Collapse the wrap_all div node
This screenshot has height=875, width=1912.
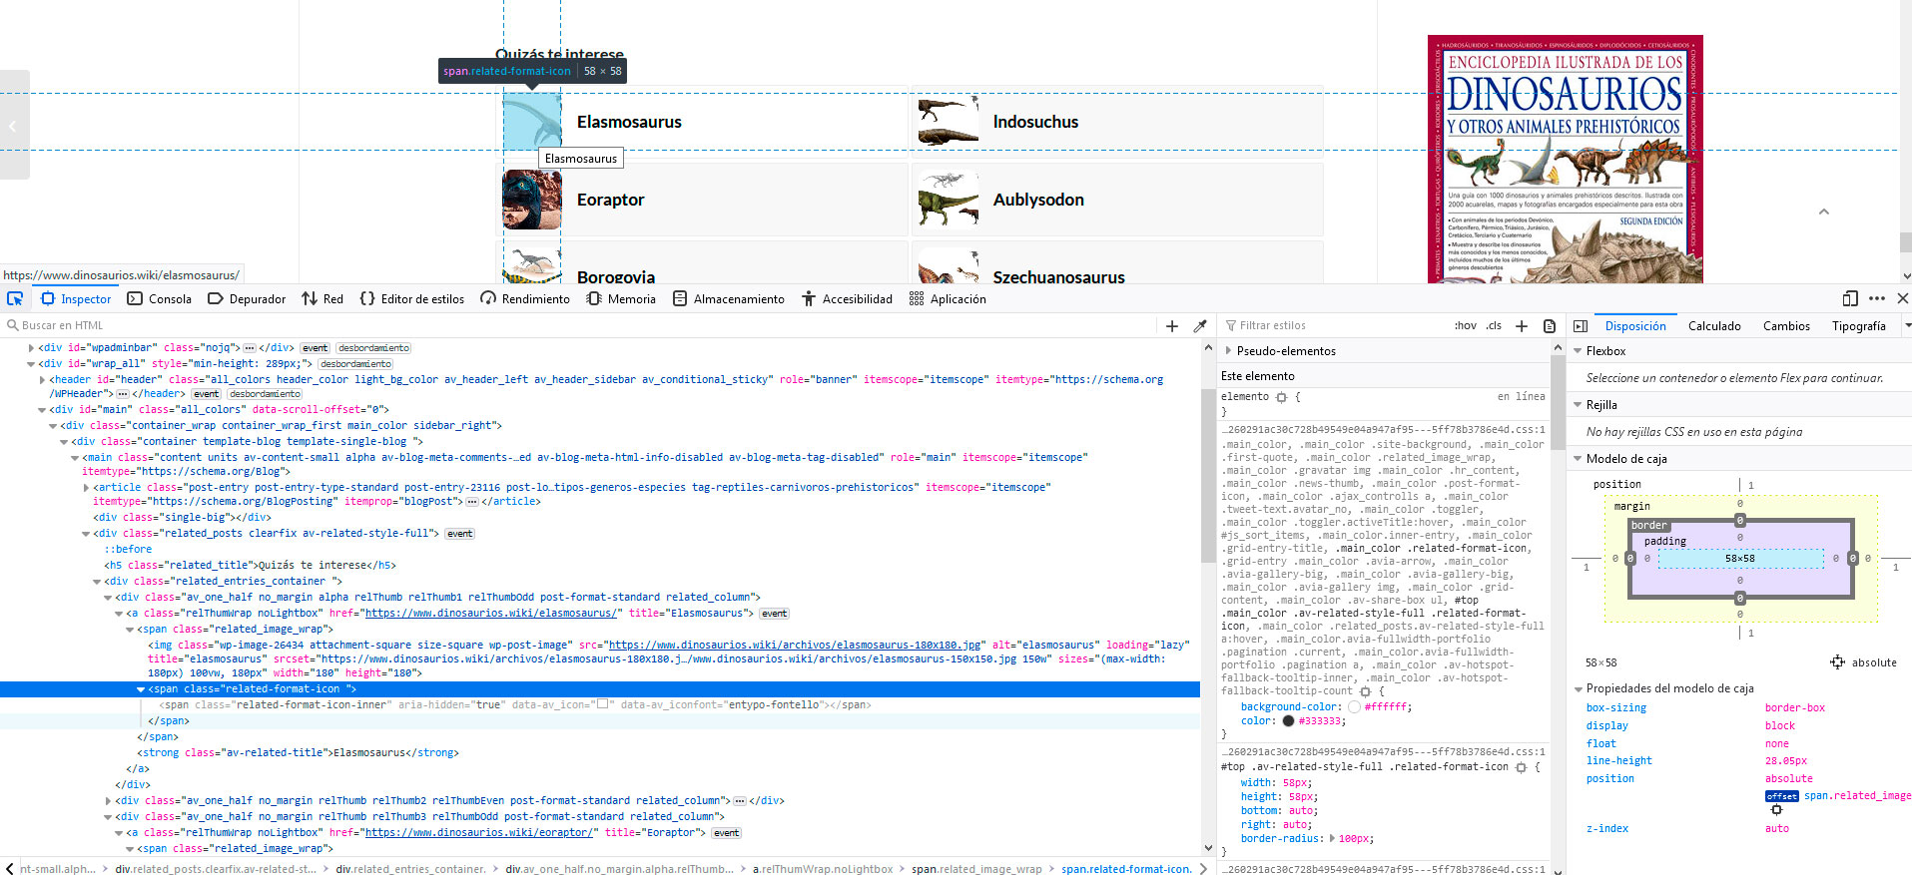tap(31, 364)
